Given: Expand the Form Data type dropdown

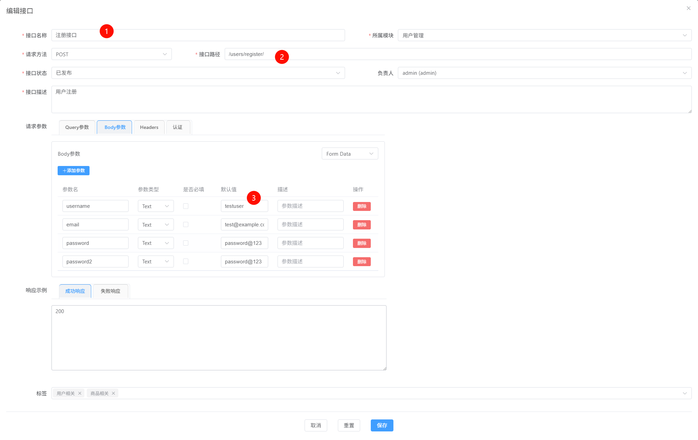Looking at the screenshot, I should (350, 154).
